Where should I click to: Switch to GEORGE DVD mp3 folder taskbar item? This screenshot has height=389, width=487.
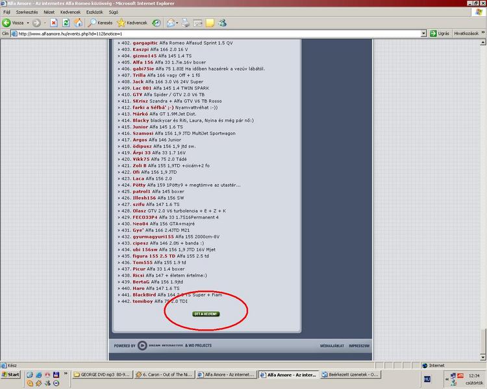(x=103, y=375)
